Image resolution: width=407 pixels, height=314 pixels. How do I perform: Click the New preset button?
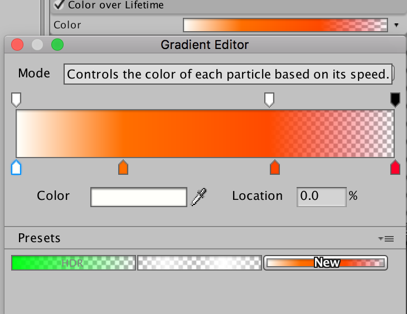coord(326,263)
